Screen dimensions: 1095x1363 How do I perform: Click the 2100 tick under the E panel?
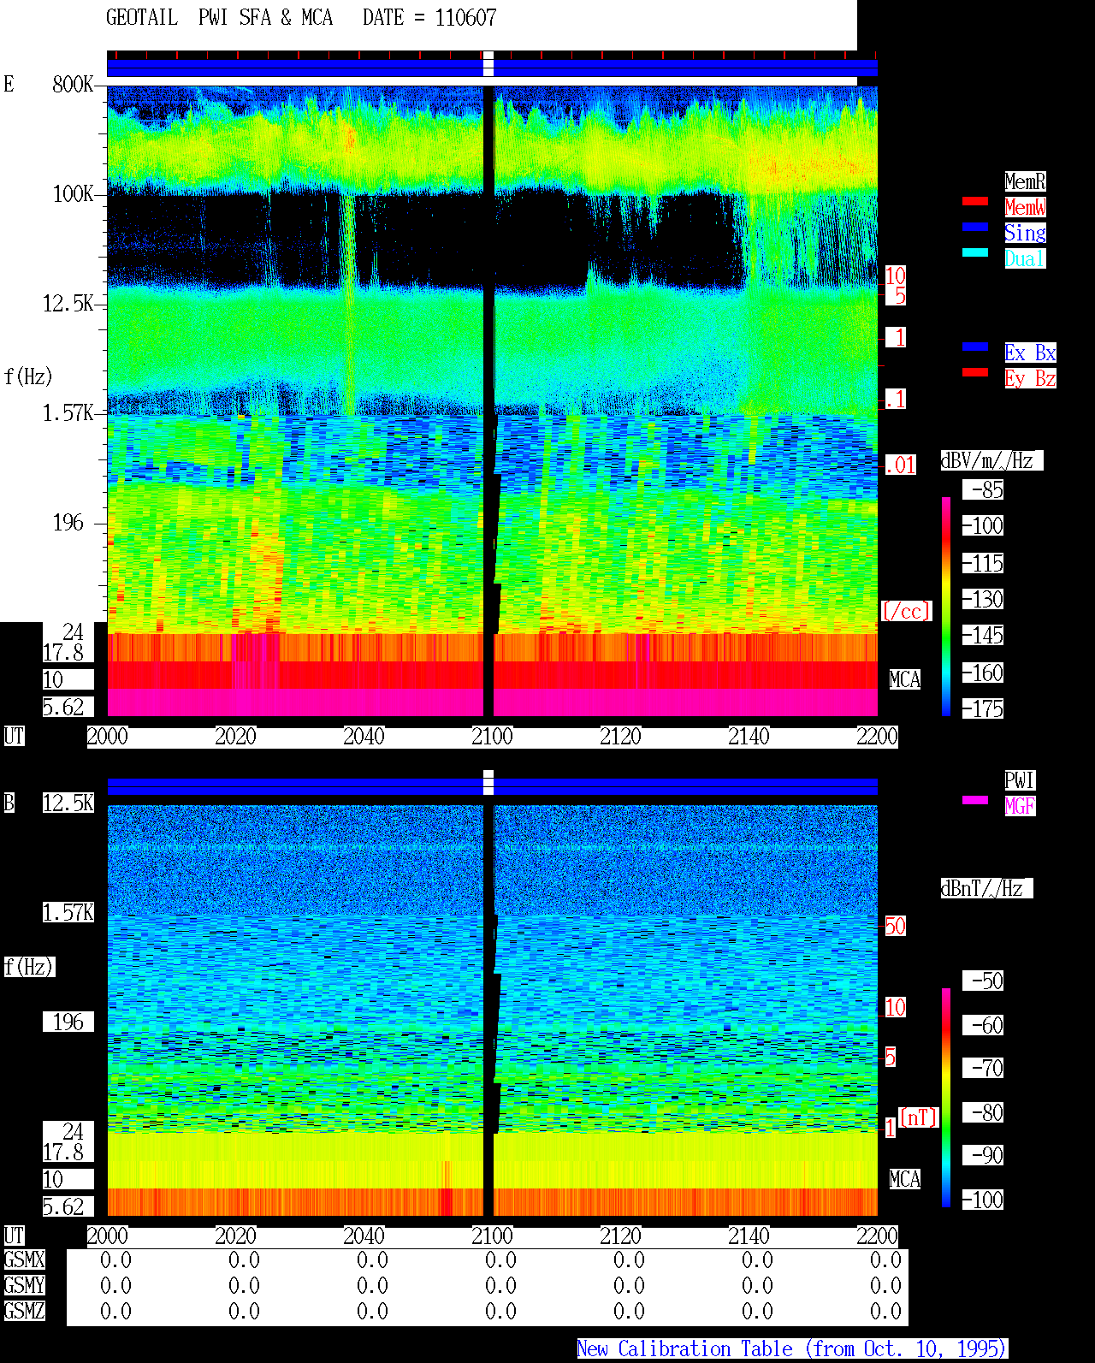(492, 736)
